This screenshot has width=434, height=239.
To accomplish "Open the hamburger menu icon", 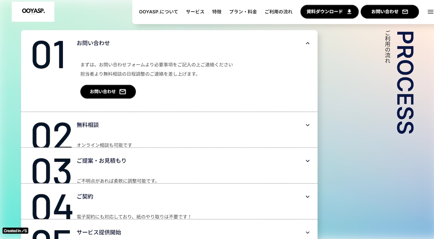I will [x=430, y=12].
